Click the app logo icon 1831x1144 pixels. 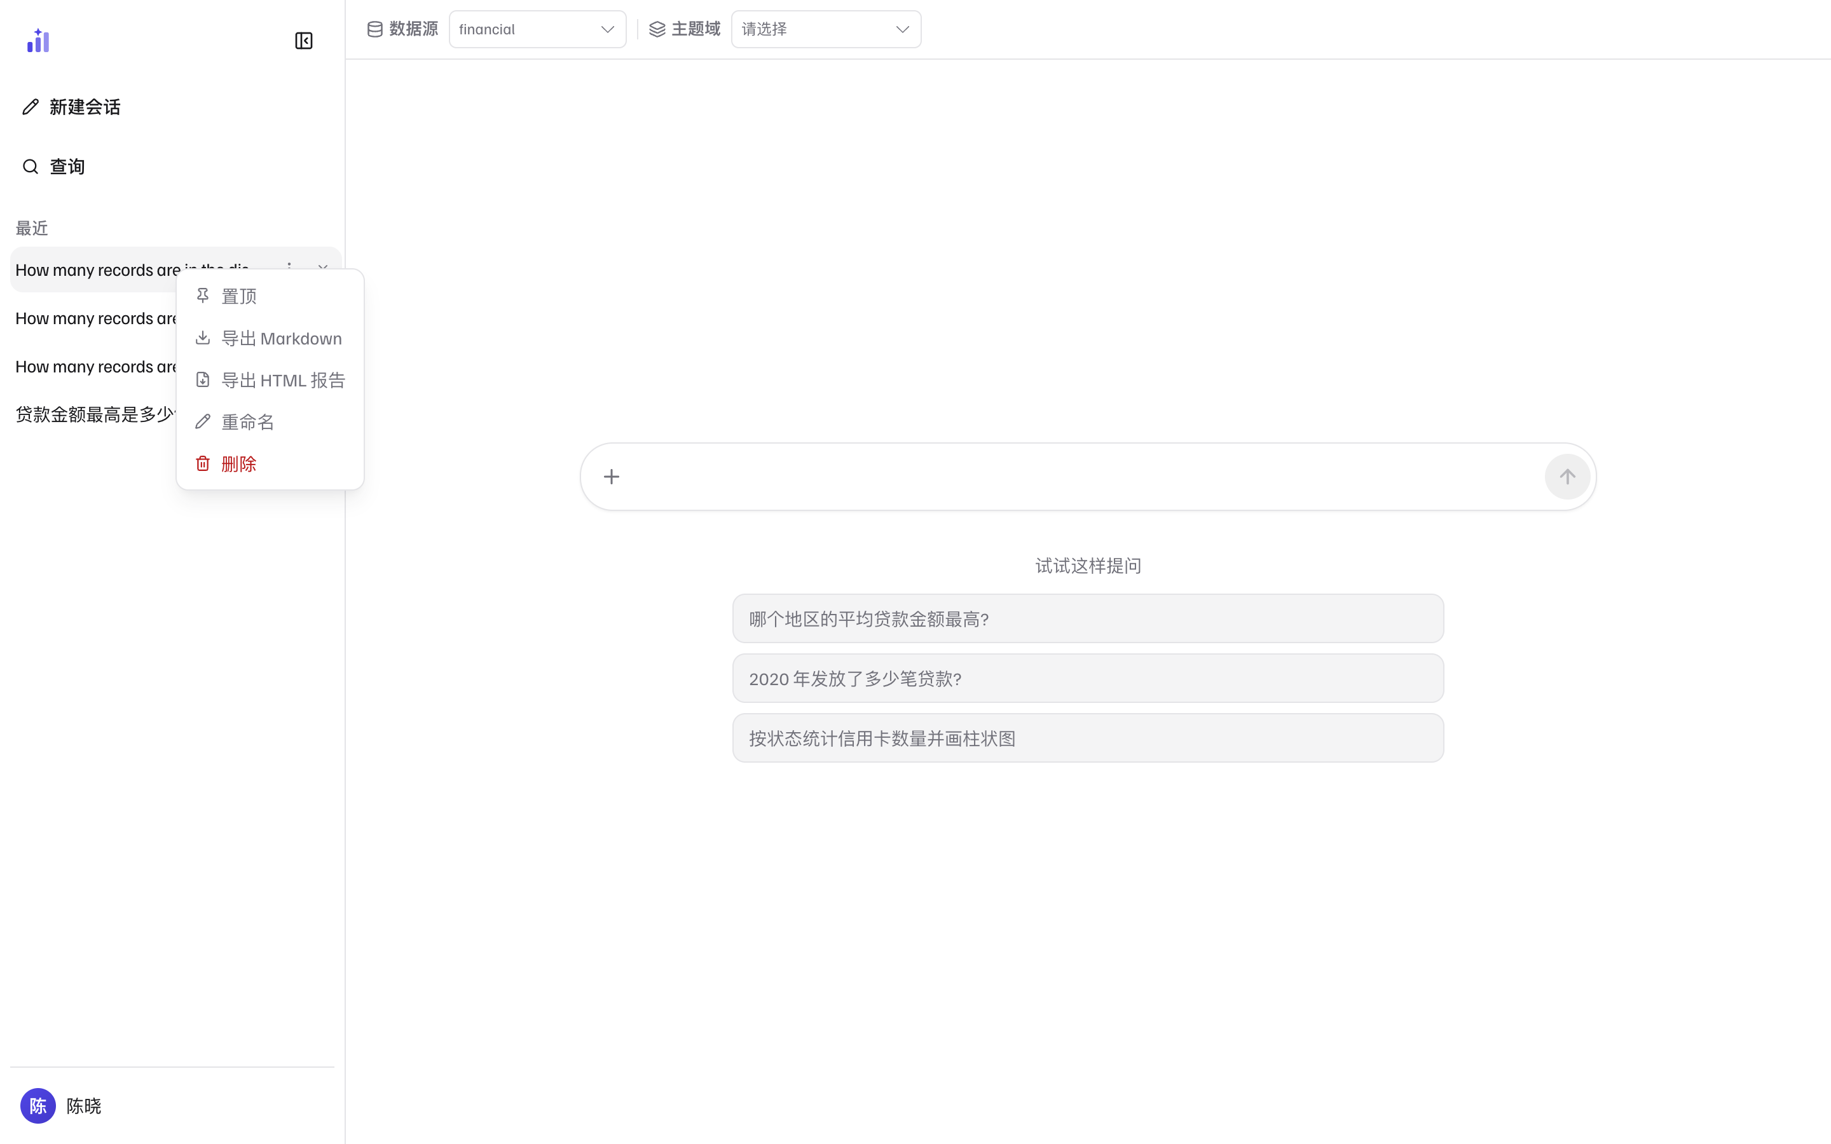[x=38, y=41]
